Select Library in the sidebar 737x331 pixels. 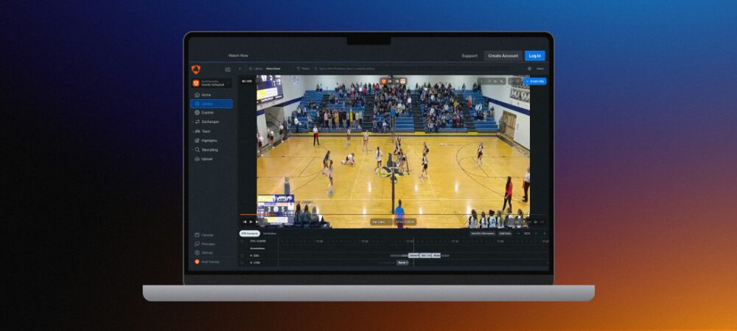pyautogui.click(x=211, y=104)
